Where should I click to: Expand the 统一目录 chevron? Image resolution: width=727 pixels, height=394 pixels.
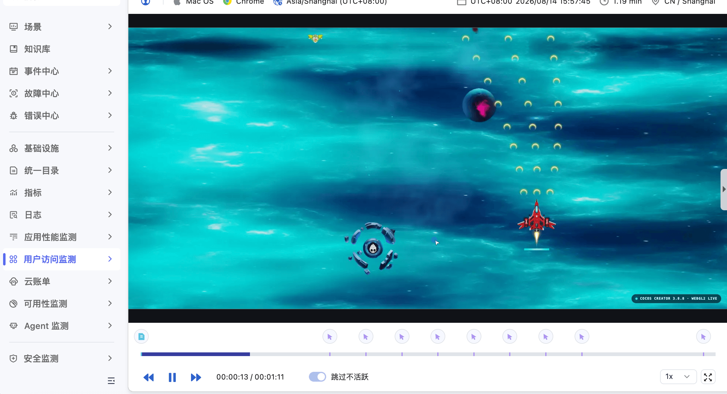click(x=110, y=170)
